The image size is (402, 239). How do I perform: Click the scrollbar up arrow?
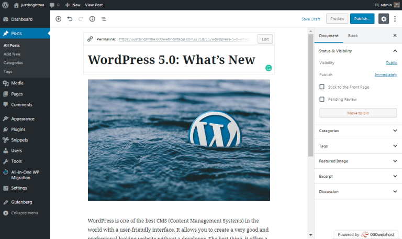[310, 31]
